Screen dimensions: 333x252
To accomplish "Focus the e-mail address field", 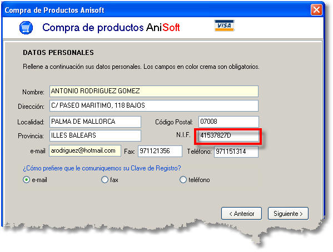I will point(85,151).
